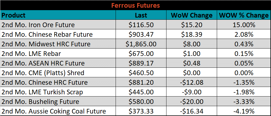Image resolution: width=271 pixels, height=116 pixels.
Task: Select the 2nd Mo. LME Turkish Scrap cell
Action: [58, 92]
